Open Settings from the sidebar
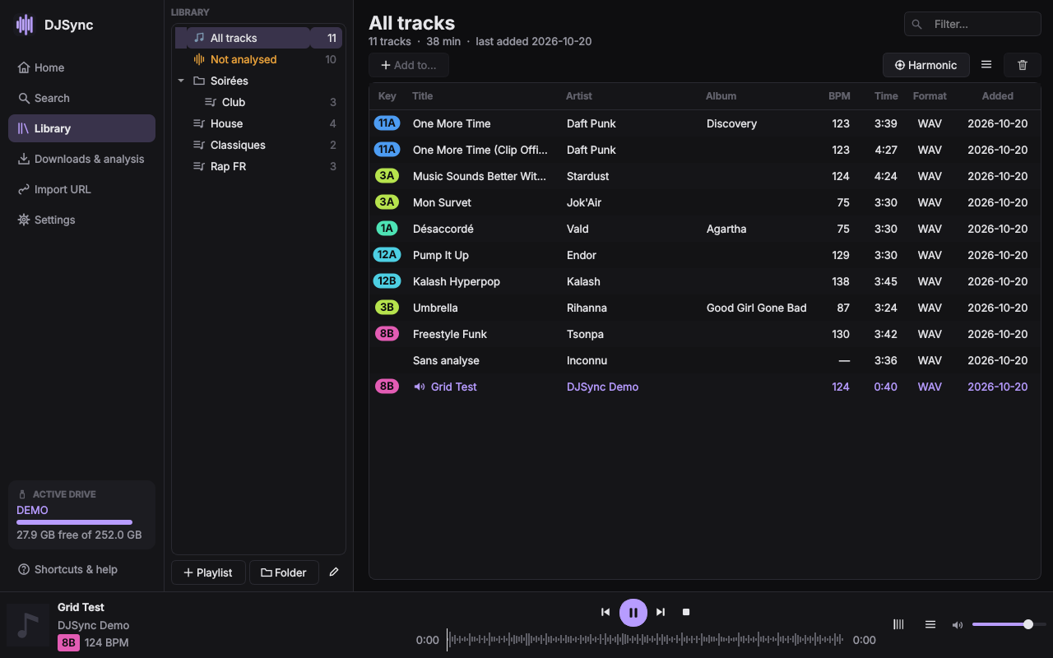Viewport: 1053px width, 658px height. 81,220
